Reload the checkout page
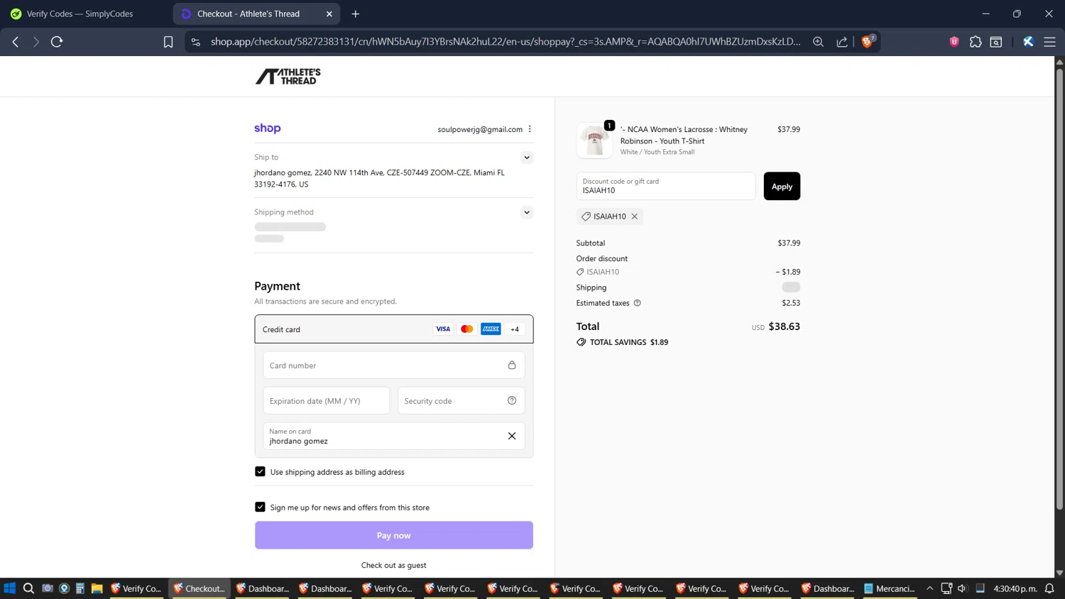Screen dimensions: 1065x599 point(57,42)
